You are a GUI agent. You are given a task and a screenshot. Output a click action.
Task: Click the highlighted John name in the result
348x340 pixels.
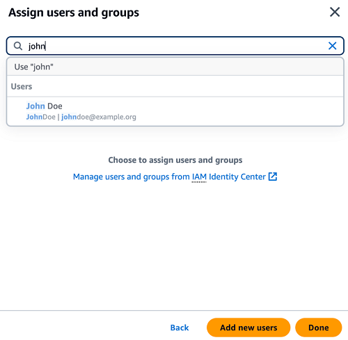(35, 106)
